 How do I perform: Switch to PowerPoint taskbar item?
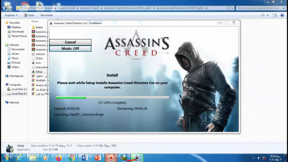[x=98, y=158]
